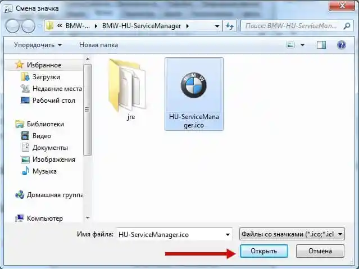The image size is (359, 269).
Task: Select Библиотеки in the navigation pane
Action: pyautogui.click(x=46, y=124)
